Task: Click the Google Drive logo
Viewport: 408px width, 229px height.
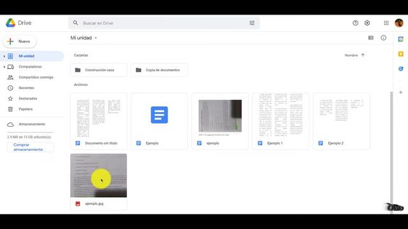Action: [x=11, y=23]
